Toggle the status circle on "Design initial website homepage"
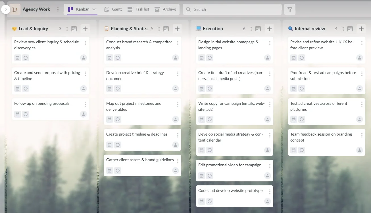This screenshot has height=213, width=371. tap(210, 58)
